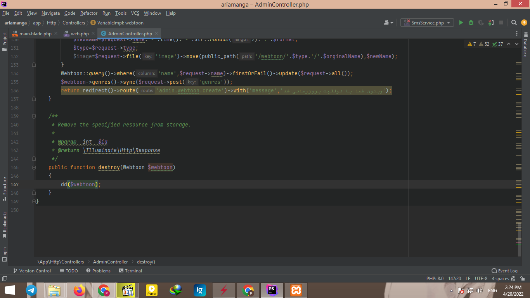Open the Refactor menu

click(89, 13)
